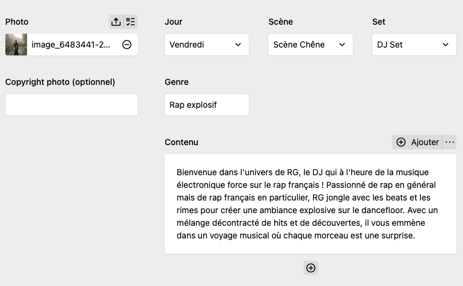Open the Scène Chêne dropdown
Viewport: 463px width, 286px height.
pyautogui.click(x=310, y=45)
